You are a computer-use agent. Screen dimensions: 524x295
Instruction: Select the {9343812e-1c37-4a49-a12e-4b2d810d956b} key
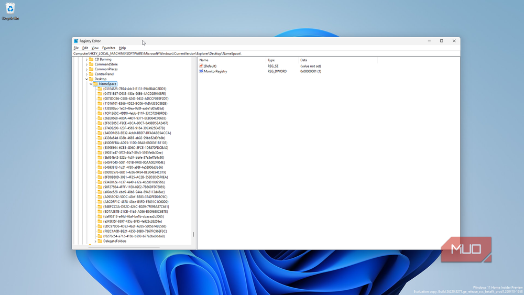134,182
